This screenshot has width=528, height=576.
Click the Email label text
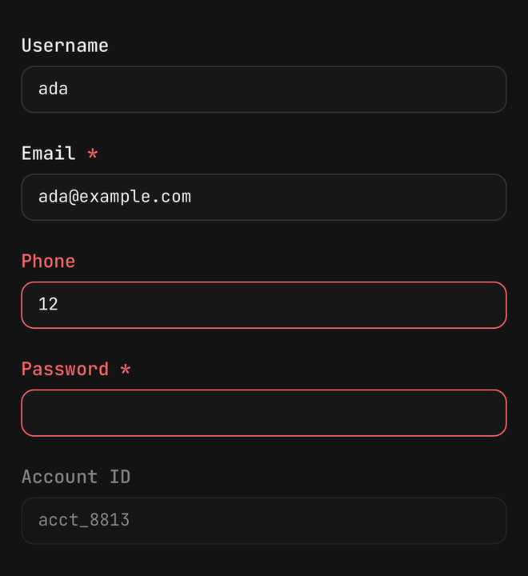(x=49, y=153)
